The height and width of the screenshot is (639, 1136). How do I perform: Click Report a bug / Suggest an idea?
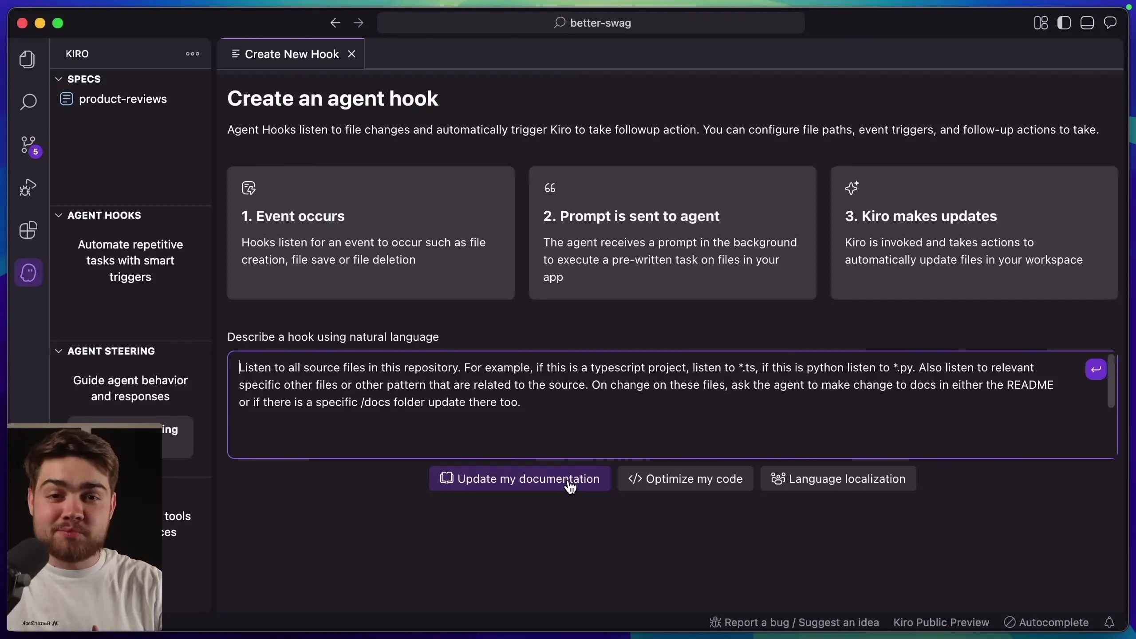(794, 623)
